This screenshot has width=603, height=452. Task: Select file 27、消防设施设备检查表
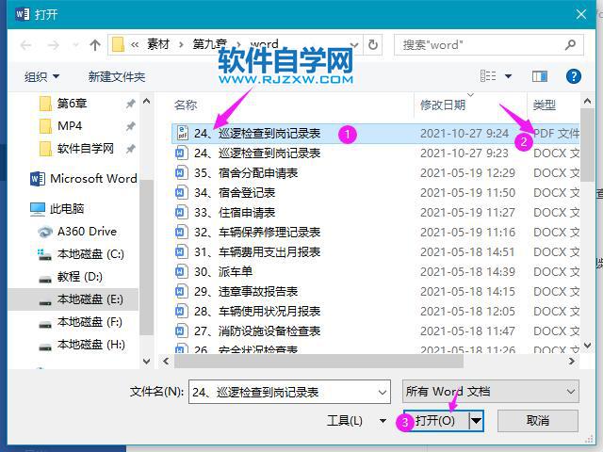pyautogui.click(x=375, y=331)
